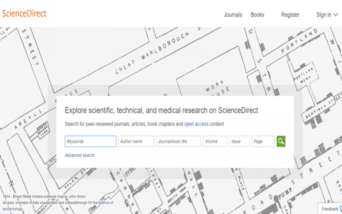The height and width of the screenshot is (214, 342).
Task: Focus the Issue field
Action: click(x=239, y=141)
